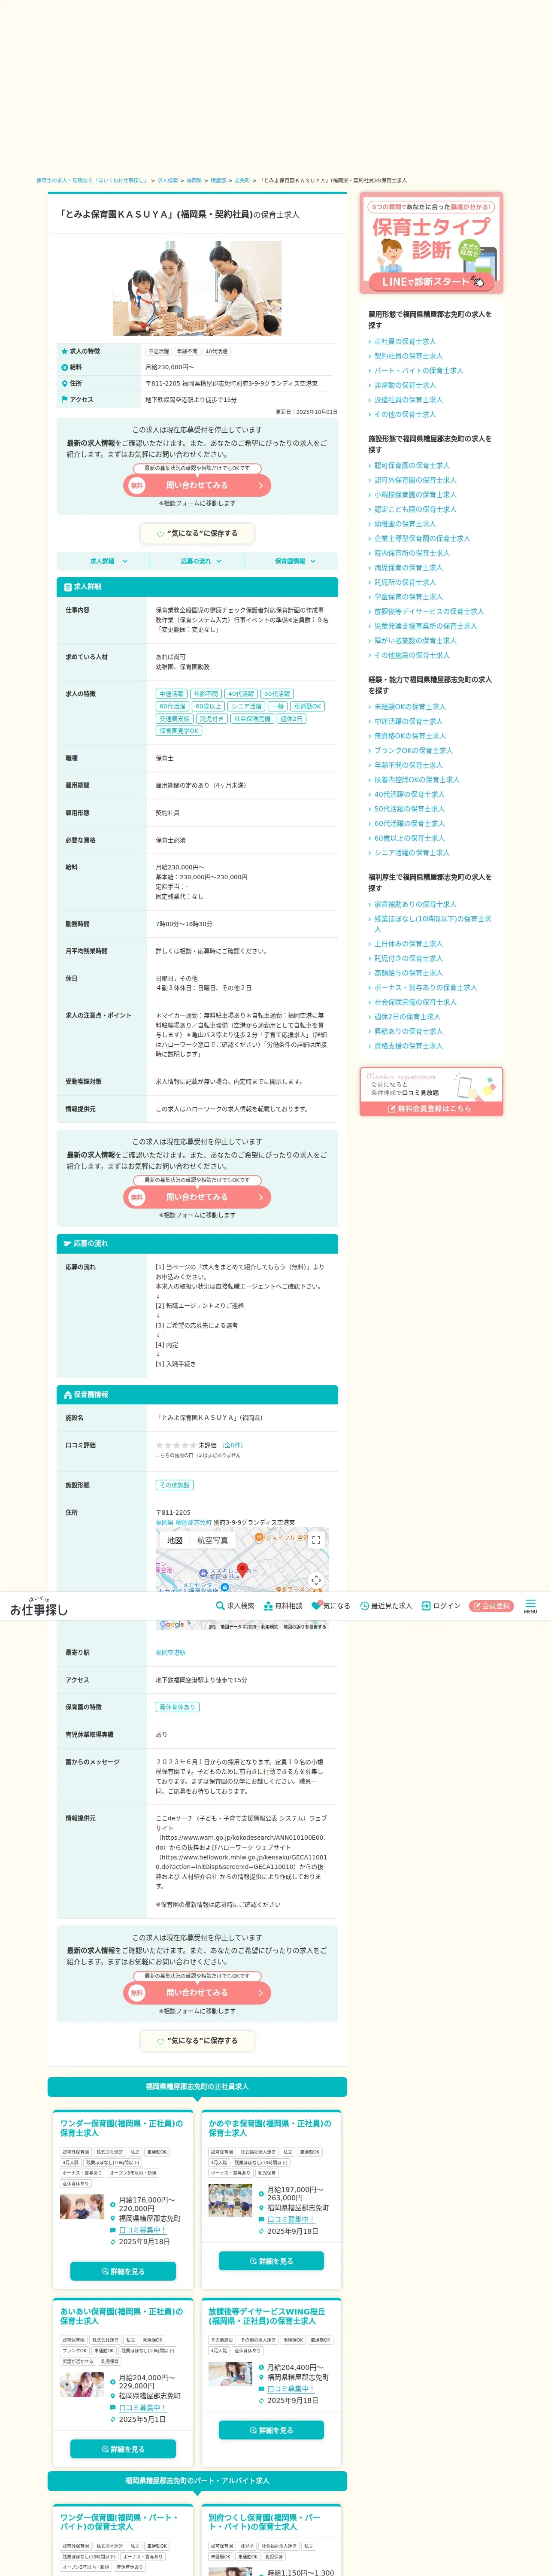Click 産休育休あり tag in 保育園の特徴 row
Screen dimensions: 551x2576
point(178,1707)
